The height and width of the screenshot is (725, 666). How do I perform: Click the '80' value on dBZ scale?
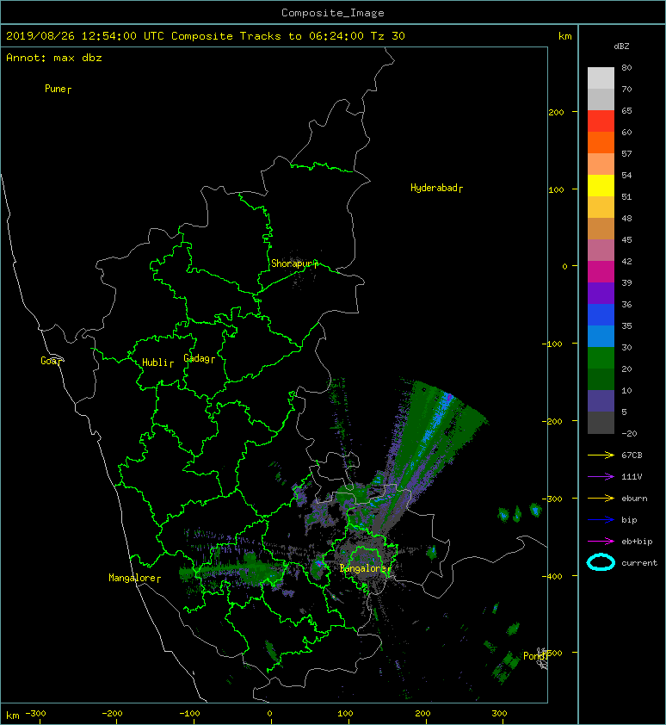click(x=626, y=67)
